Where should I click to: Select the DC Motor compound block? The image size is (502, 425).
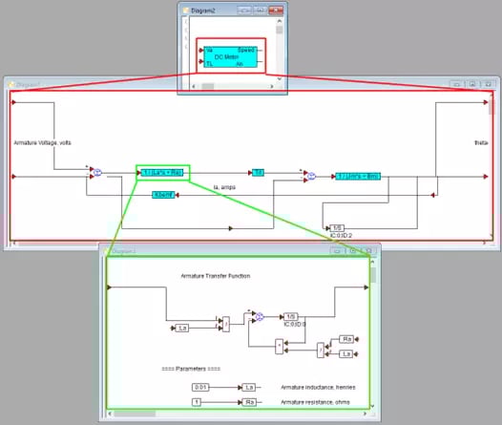coord(230,57)
